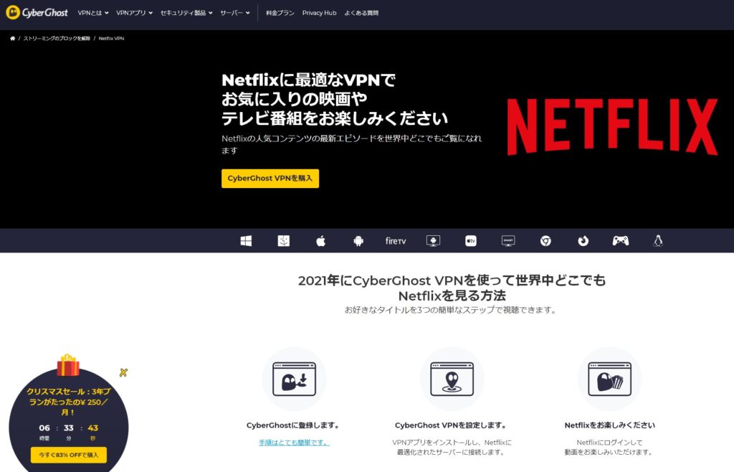Image resolution: width=734 pixels, height=472 pixels.
Task: Click the CyberGhost logo
Action: (37, 12)
